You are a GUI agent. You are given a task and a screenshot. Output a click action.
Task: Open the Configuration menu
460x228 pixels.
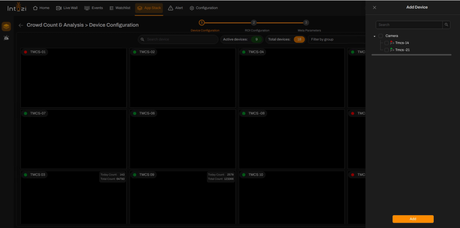click(204, 8)
